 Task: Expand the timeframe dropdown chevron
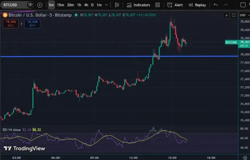coord(106,5)
